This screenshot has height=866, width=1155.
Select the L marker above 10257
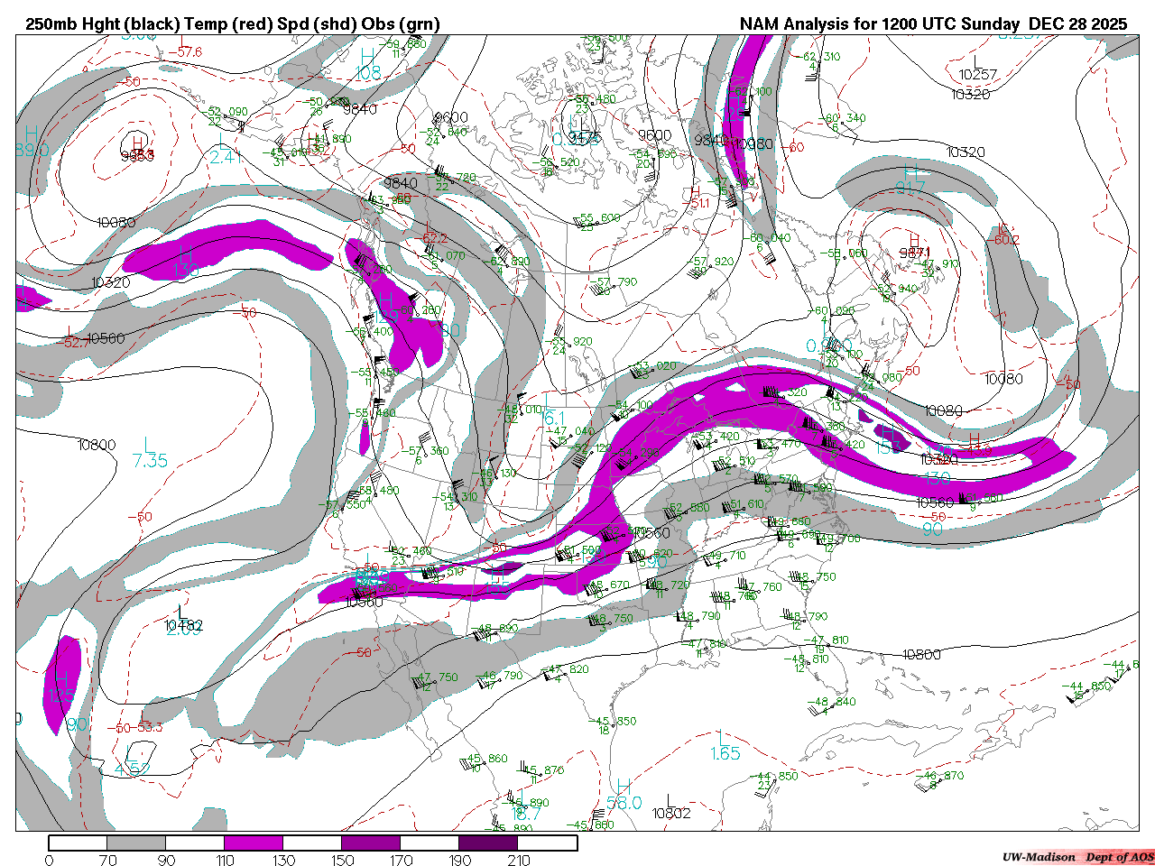[x=976, y=61]
